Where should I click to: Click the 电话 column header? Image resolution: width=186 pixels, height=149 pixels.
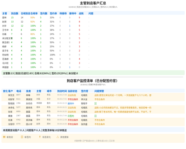[x=19, y=91]
